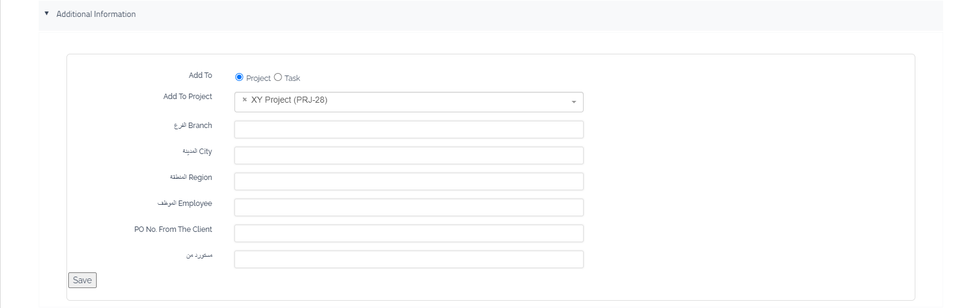Remove XY Project with the x icon
980x308 pixels.
(244, 100)
